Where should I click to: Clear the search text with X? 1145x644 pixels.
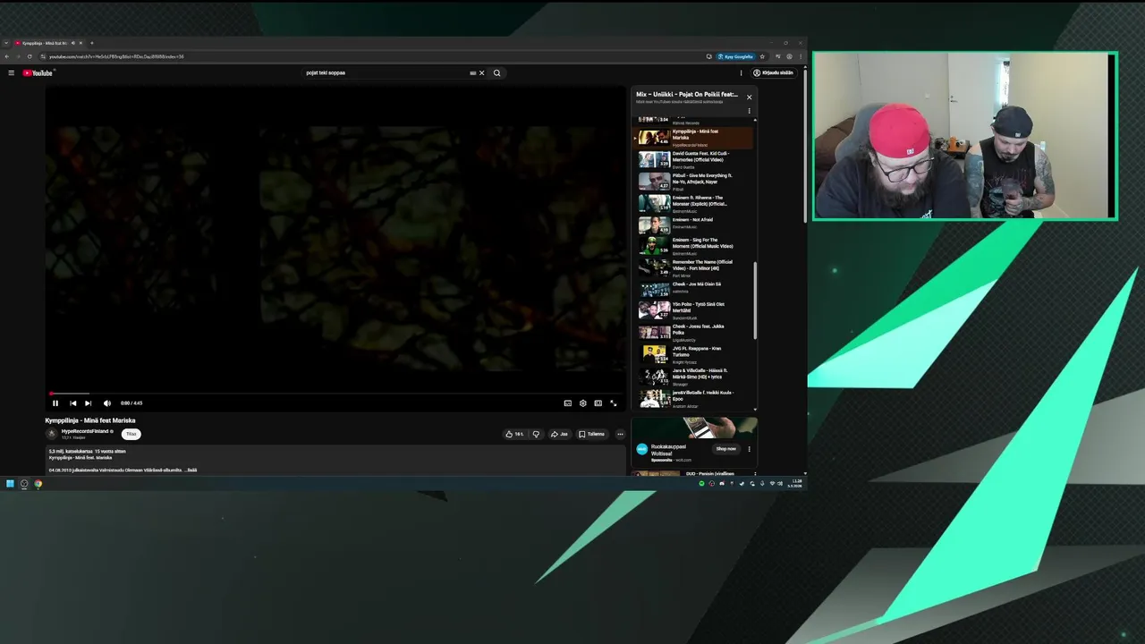pos(481,72)
